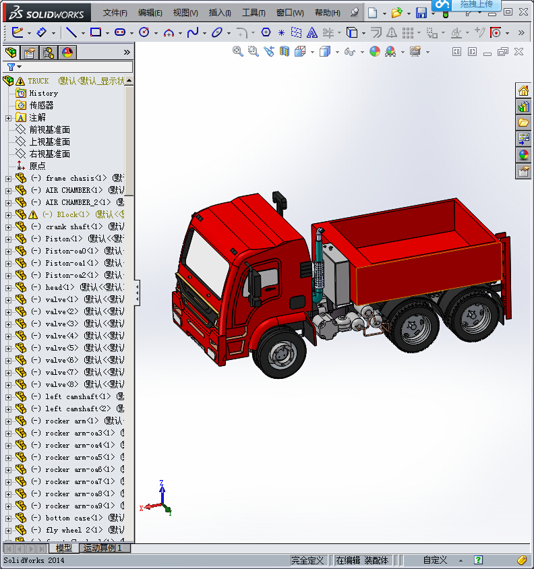Open the 文件(F) menu
The height and width of the screenshot is (569, 534).
pyautogui.click(x=115, y=13)
